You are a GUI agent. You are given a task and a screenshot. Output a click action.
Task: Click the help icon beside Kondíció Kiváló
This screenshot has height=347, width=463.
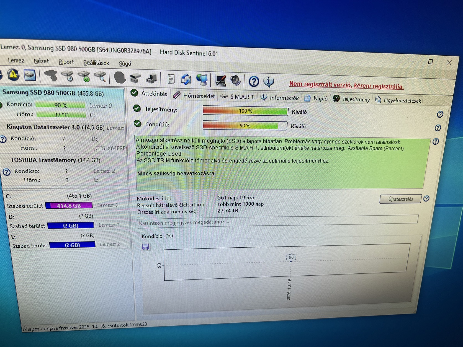click(x=438, y=128)
